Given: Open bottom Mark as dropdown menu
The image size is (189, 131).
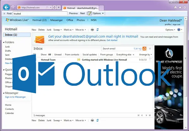Looking at the screenshot, I should tap(68, 120).
